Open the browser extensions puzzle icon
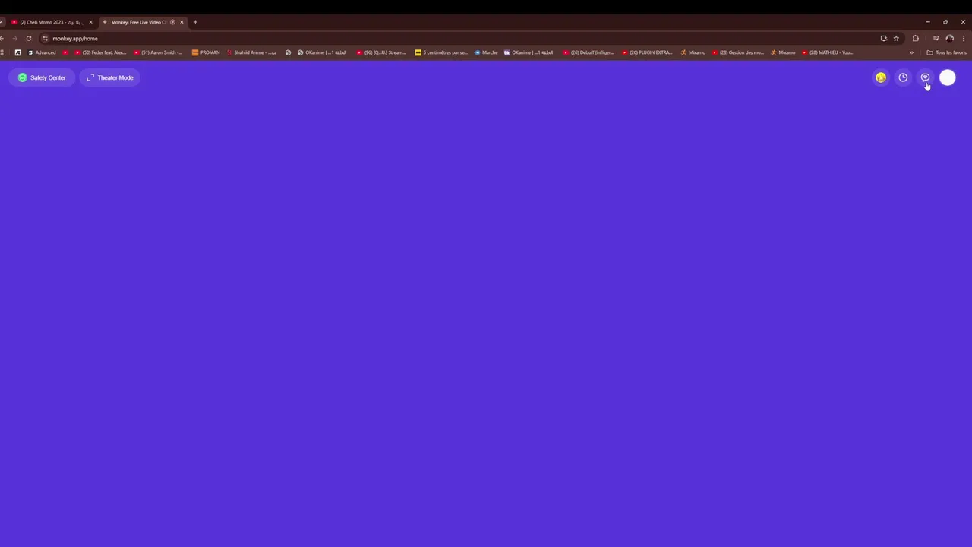972x547 pixels. click(x=915, y=38)
